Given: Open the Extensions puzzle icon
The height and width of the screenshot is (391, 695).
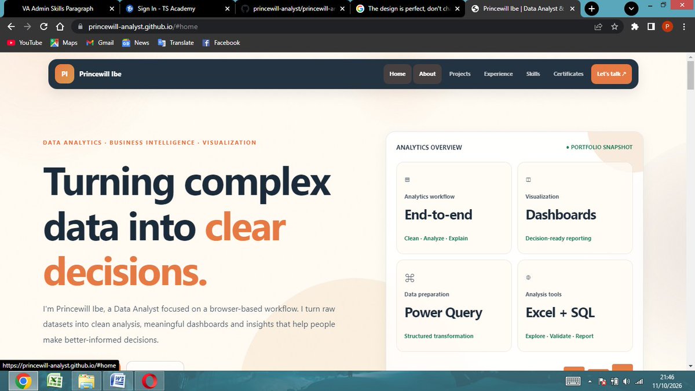Looking at the screenshot, I should click(x=635, y=27).
